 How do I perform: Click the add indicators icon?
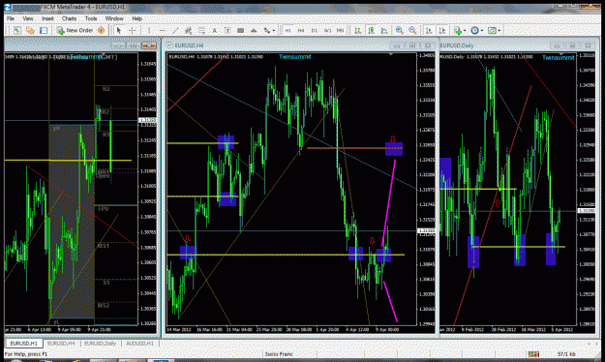pos(458,30)
